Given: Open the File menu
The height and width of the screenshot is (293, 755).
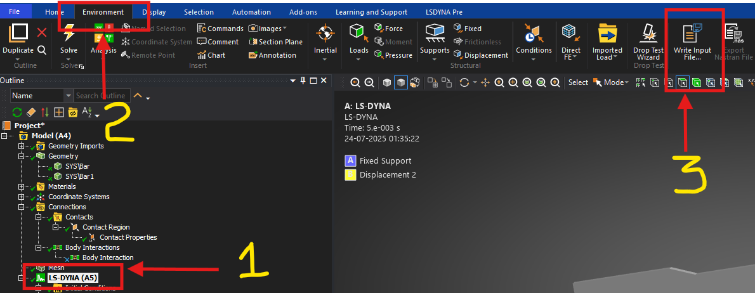Looking at the screenshot, I should [15, 11].
